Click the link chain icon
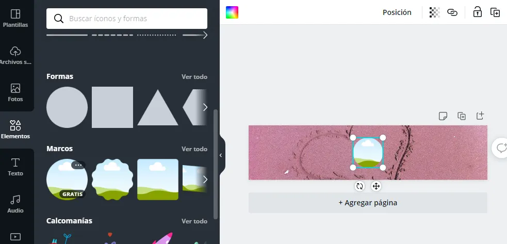507x244 pixels. coord(452,12)
